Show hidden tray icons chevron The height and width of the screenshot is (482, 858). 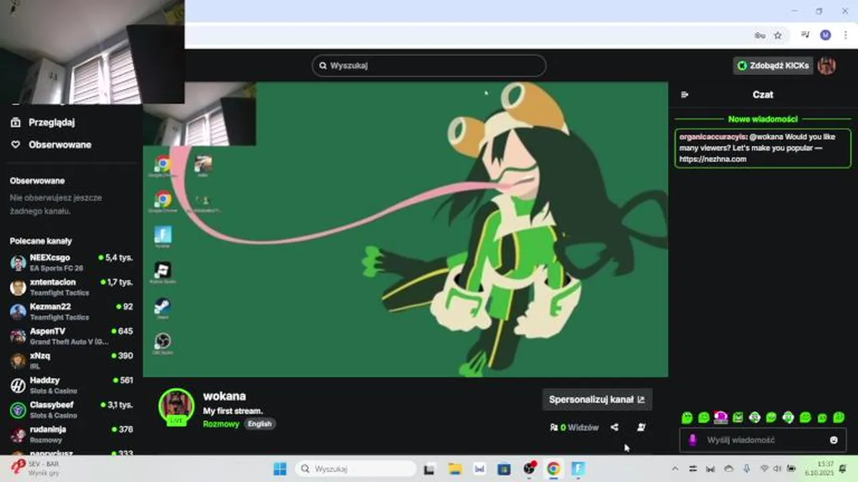click(x=675, y=469)
